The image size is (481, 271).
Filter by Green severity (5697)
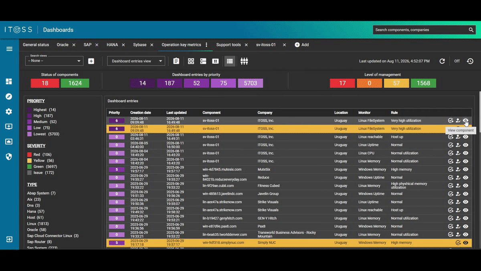[42, 167]
